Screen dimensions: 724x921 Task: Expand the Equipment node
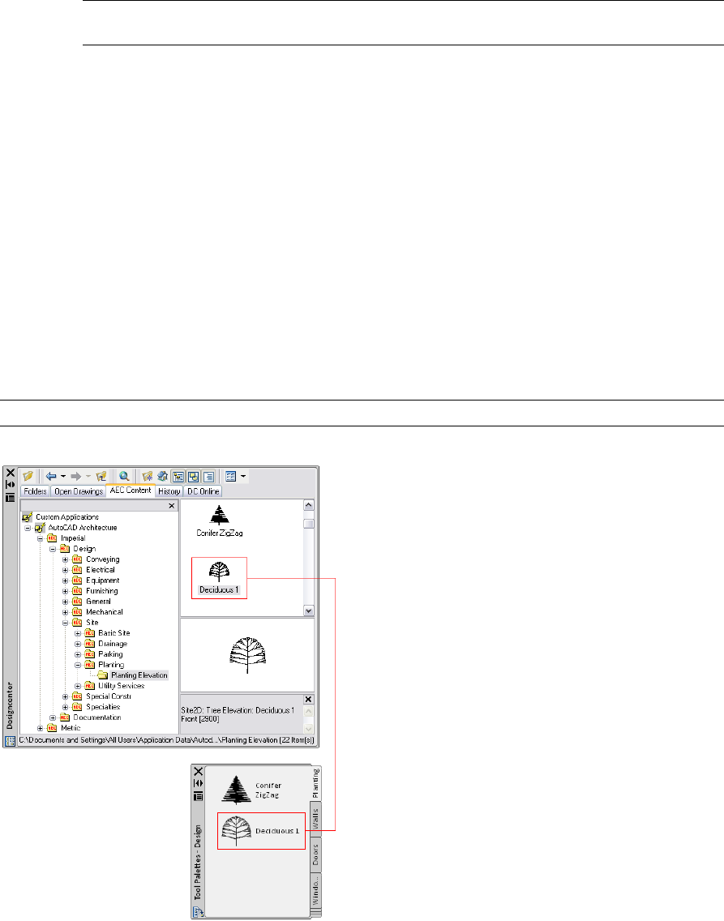pyautogui.click(x=65, y=581)
